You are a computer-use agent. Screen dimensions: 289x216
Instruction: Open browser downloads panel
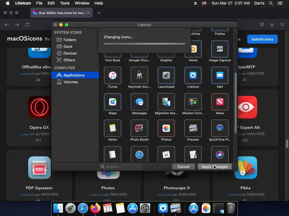coord(272,24)
